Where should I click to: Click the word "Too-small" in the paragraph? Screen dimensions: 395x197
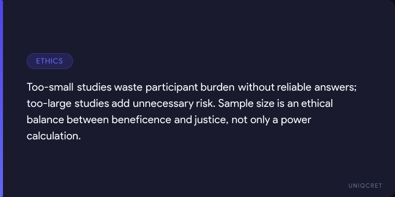(x=50, y=88)
